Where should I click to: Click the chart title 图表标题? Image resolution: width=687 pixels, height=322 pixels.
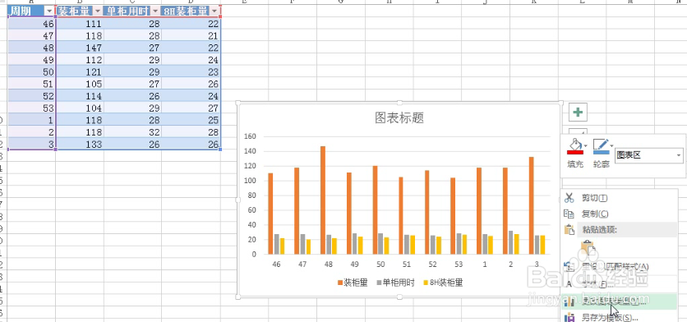point(399,117)
